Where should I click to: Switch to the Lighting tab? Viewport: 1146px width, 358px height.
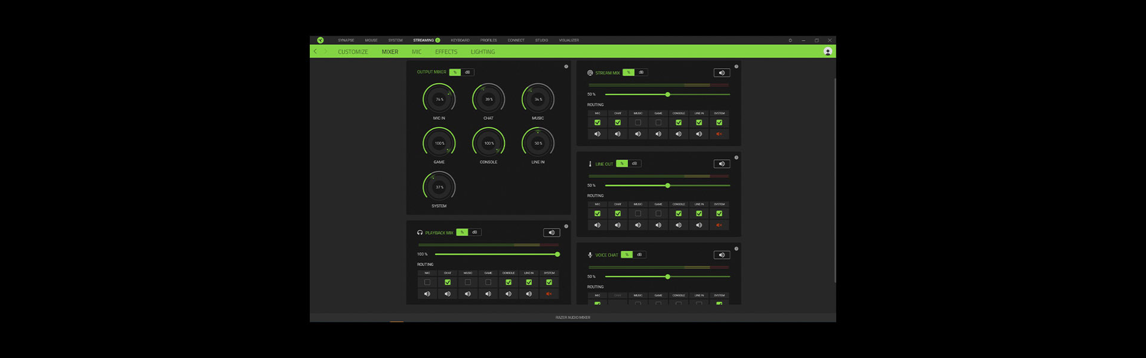pos(482,52)
